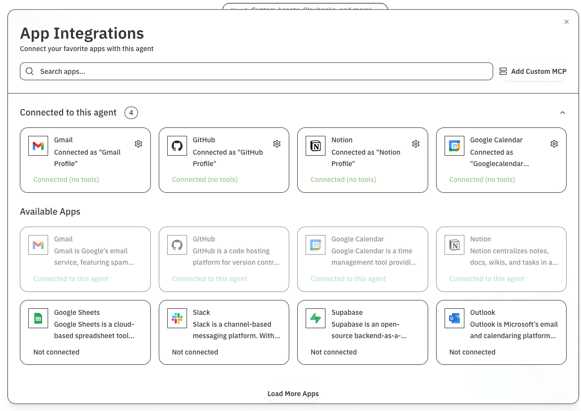Click the Outlook app icon
Image resolution: width=581 pixels, height=411 pixels.
click(x=454, y=318)
